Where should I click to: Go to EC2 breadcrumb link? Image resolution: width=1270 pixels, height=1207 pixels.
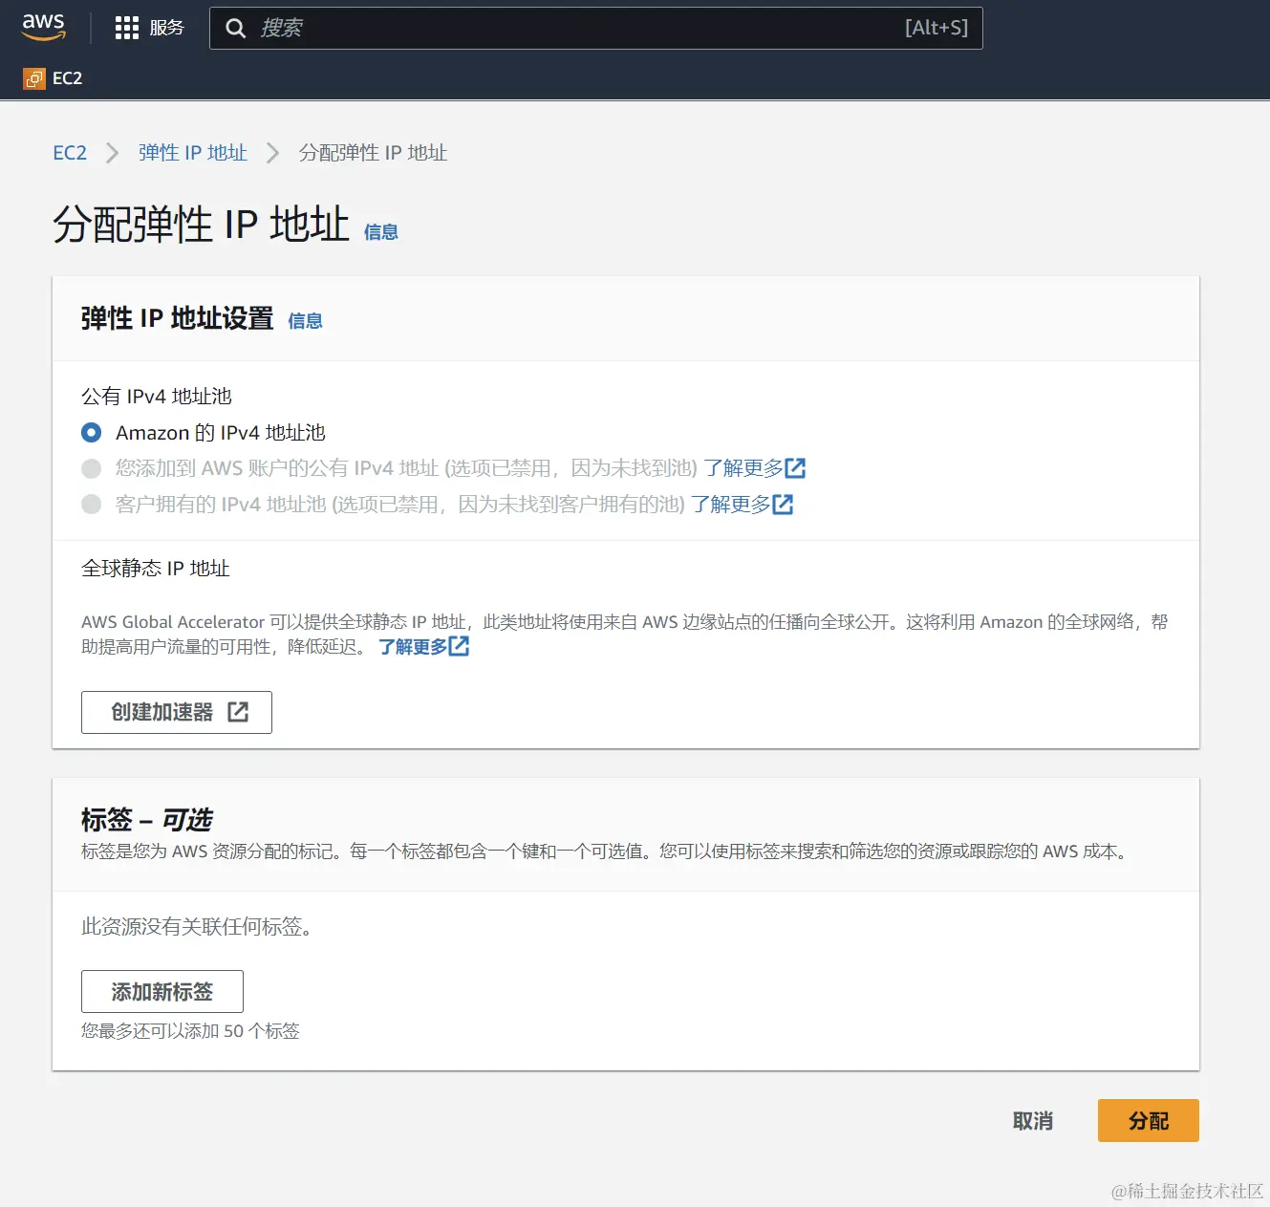(70, 153)
